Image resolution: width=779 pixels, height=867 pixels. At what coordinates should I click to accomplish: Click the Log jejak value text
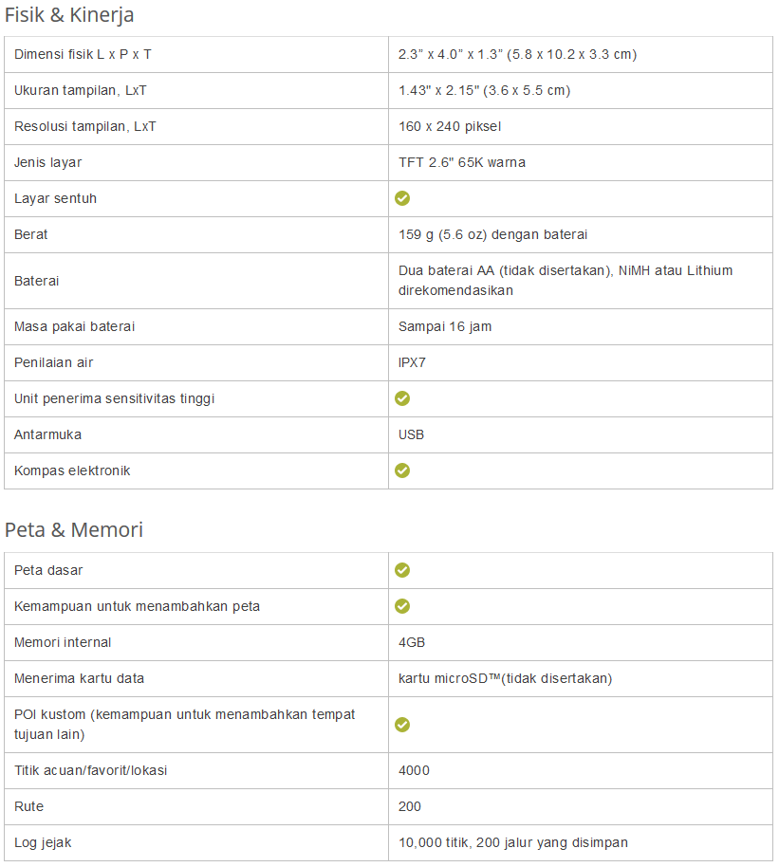[x=512, y=842]
